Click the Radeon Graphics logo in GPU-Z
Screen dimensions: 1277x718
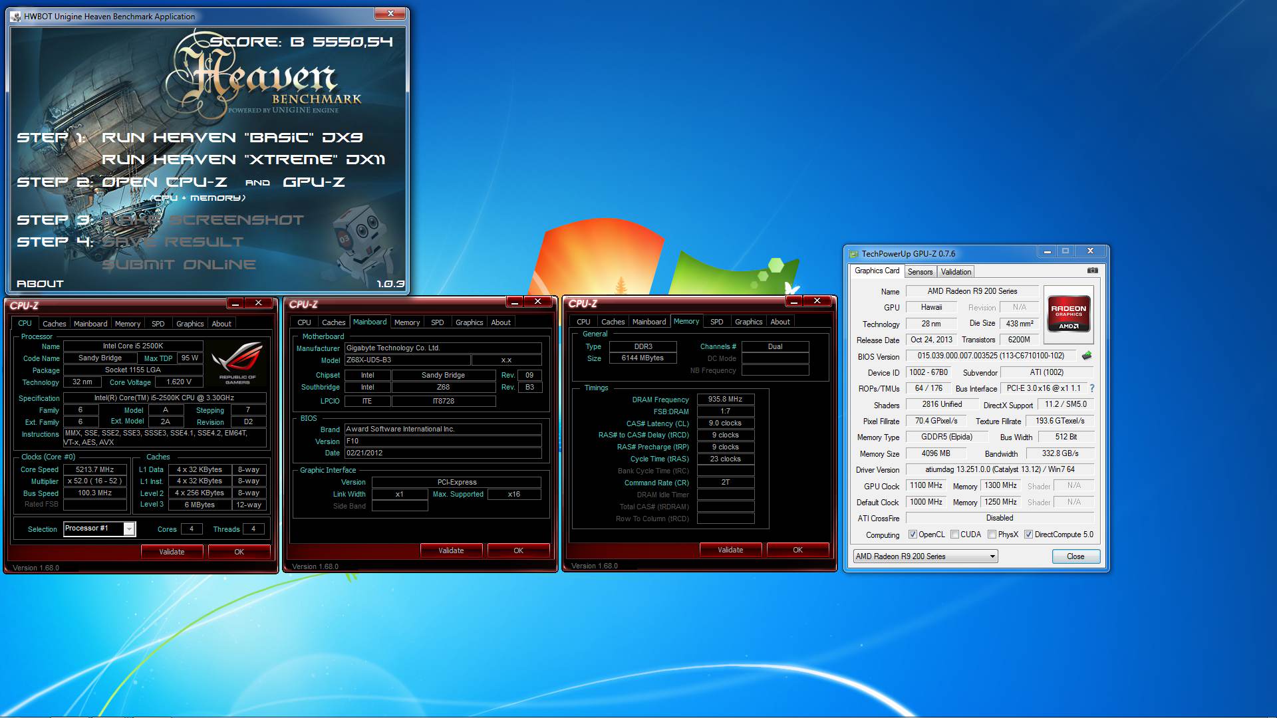coord(1068,313)
